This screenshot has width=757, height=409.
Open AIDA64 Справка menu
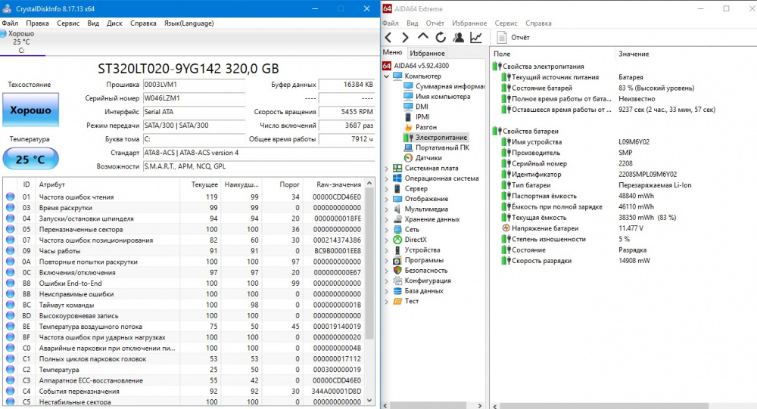(x=538, y=23)
